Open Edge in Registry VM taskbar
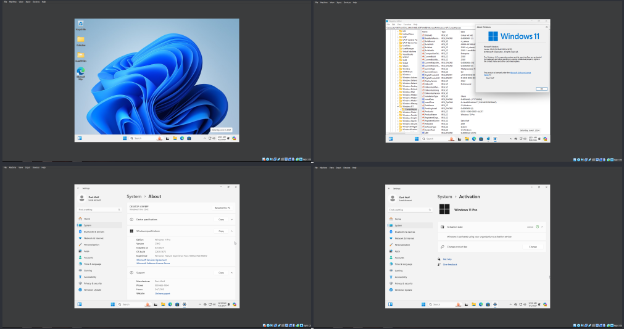 click(474, 139)
